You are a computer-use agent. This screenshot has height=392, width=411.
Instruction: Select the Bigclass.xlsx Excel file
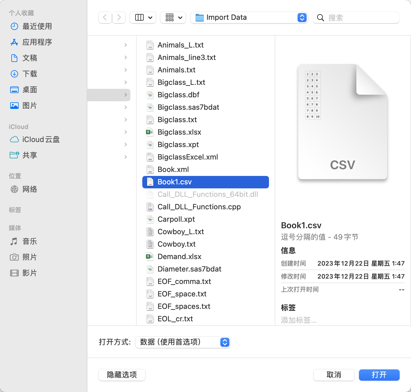(205, 132)
